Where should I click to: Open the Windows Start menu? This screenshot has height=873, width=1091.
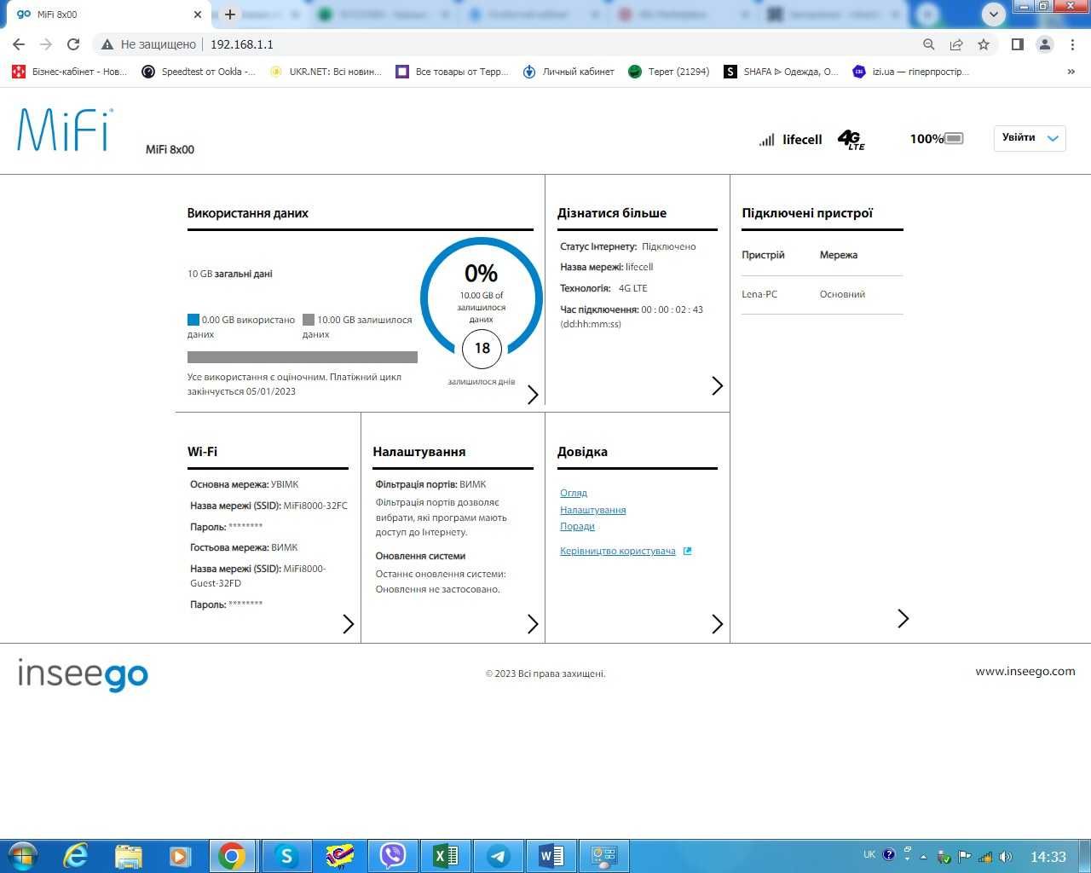click(22, 856)
